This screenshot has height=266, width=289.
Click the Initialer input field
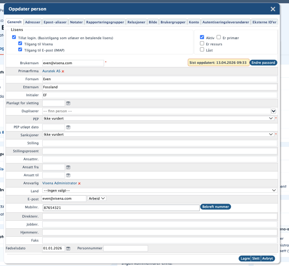160,95
